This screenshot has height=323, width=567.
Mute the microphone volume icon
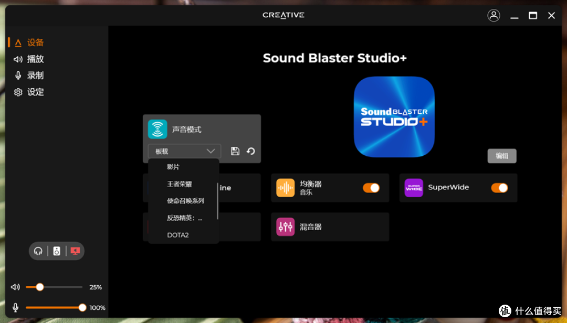(15, 307)
